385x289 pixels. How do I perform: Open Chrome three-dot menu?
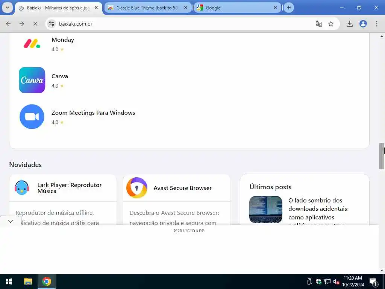(376, 24)
